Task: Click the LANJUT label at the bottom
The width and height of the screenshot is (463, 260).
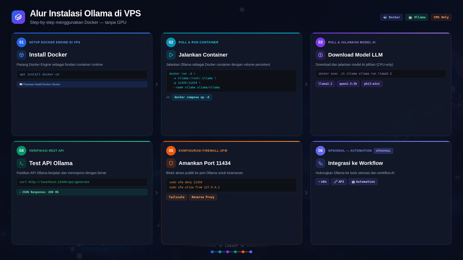Action: tap(231, 246)
